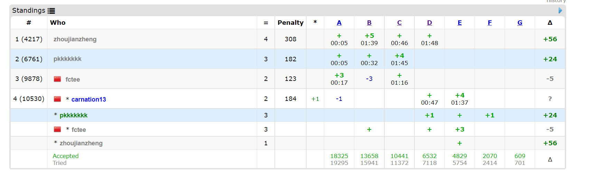Open problem A link
The width and height of the screenshot is (599, 178).
click(339, 23)
